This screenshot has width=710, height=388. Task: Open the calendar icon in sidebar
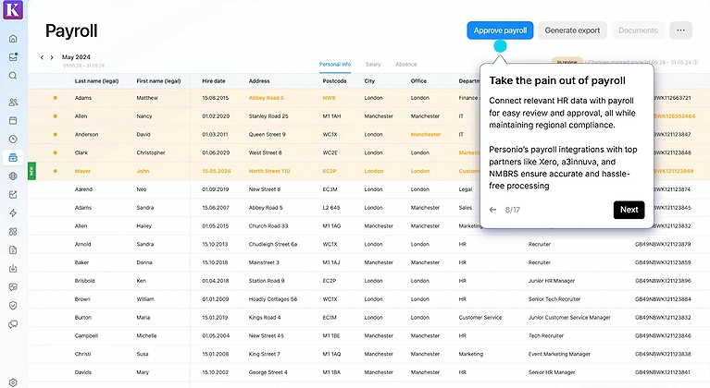(x=13, y=121)
